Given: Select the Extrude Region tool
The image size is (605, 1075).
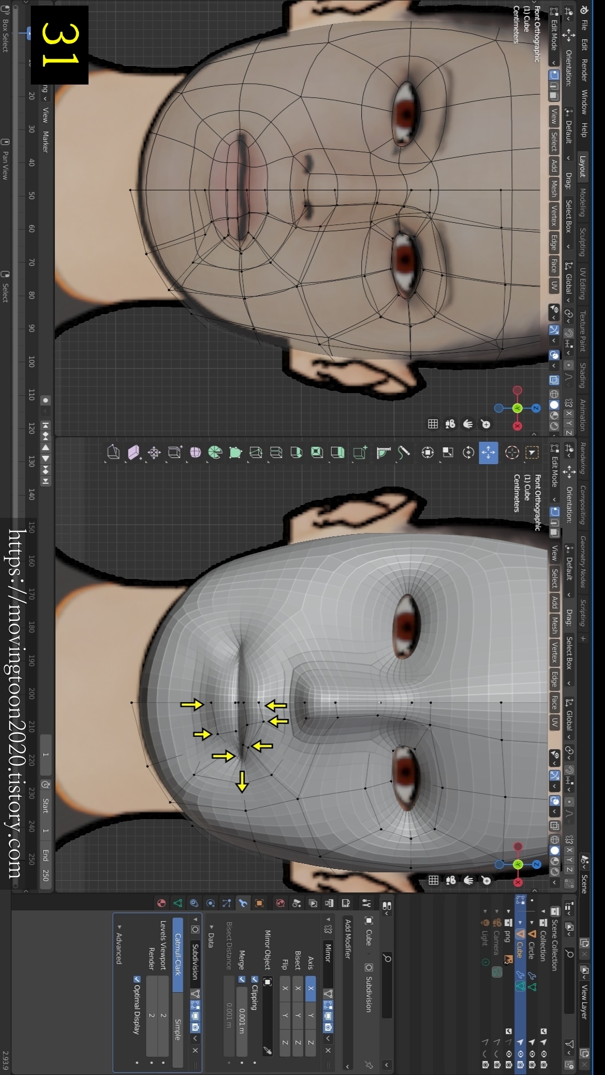Looking at the screenshot, I should point(337,452).
